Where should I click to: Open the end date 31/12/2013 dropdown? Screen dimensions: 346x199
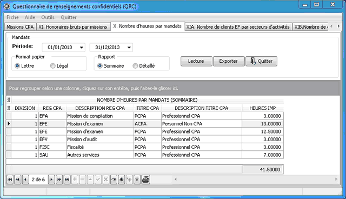pyautogui.click(x=129, y=48)
